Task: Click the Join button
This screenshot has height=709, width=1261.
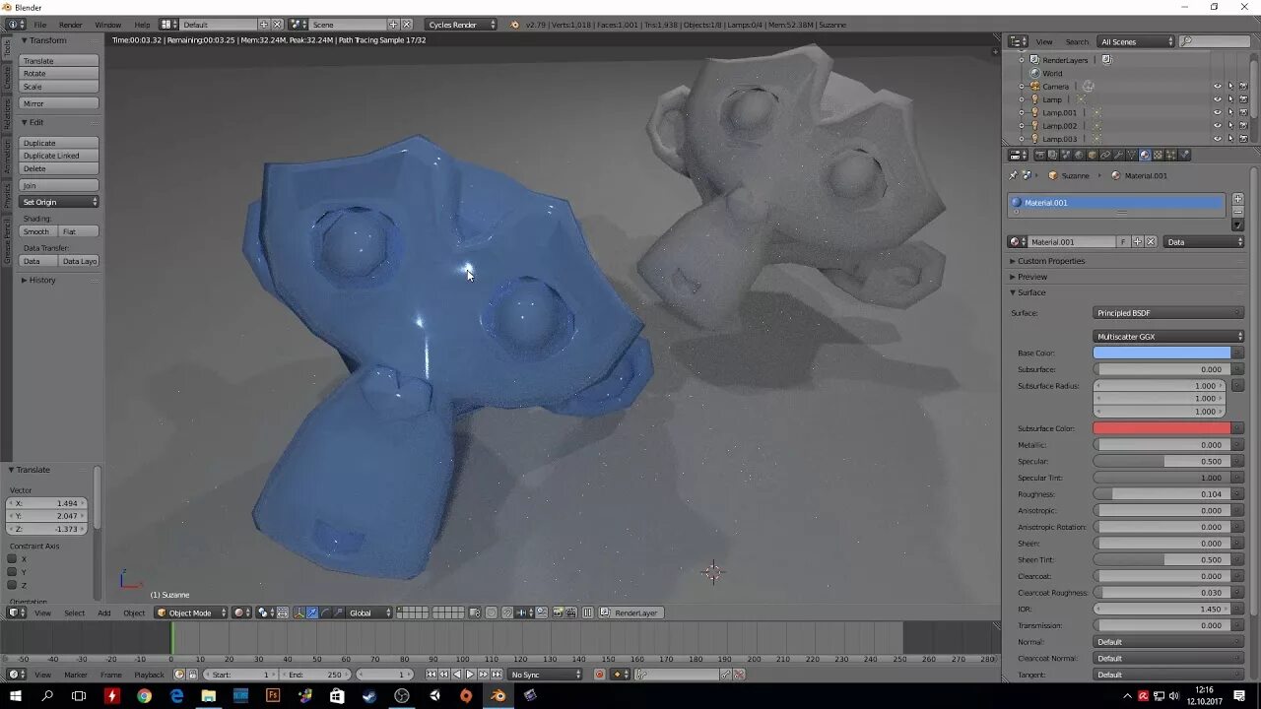Action: pyautogui.click(x=59, y=185)
